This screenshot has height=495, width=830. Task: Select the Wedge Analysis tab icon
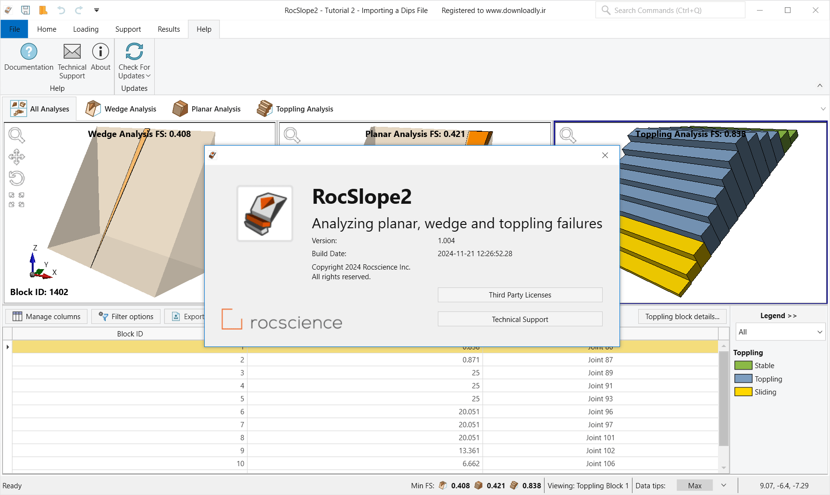point(93,108)
